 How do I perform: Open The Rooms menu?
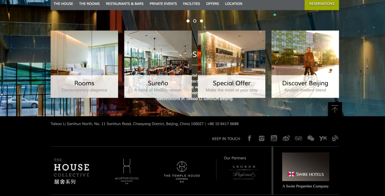[x=89, y=4]
